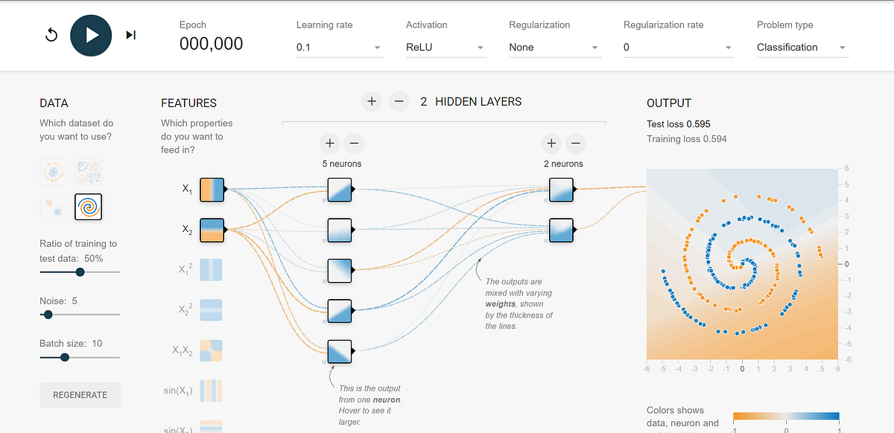
Task: Select the circle dataset thumbnail
Action: click(x=52, y=172)
